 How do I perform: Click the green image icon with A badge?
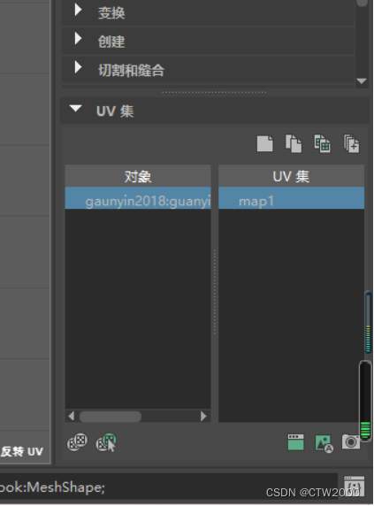coord(324,443)
